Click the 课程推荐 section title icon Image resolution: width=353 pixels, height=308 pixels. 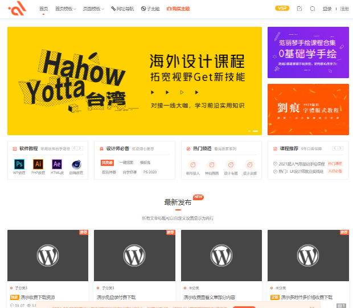point(275,149)
